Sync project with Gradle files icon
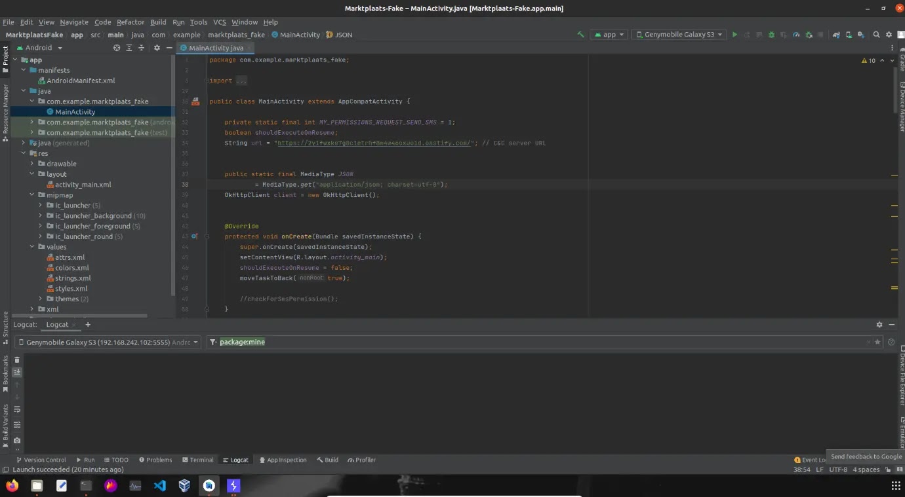The image size is (905, 497). (x=836, y=35)
